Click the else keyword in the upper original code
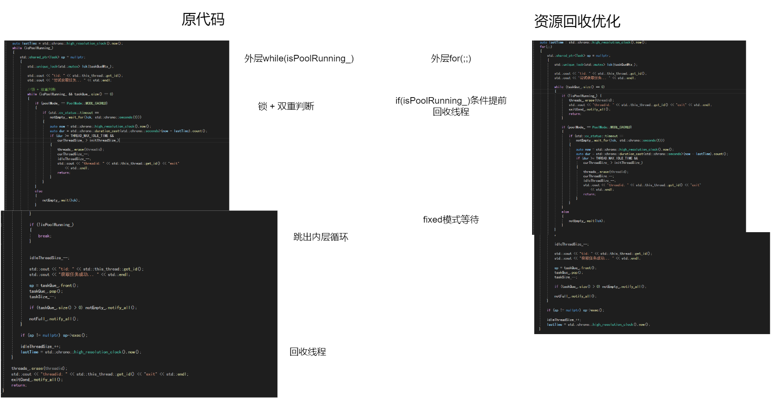 tap(39, 191)
